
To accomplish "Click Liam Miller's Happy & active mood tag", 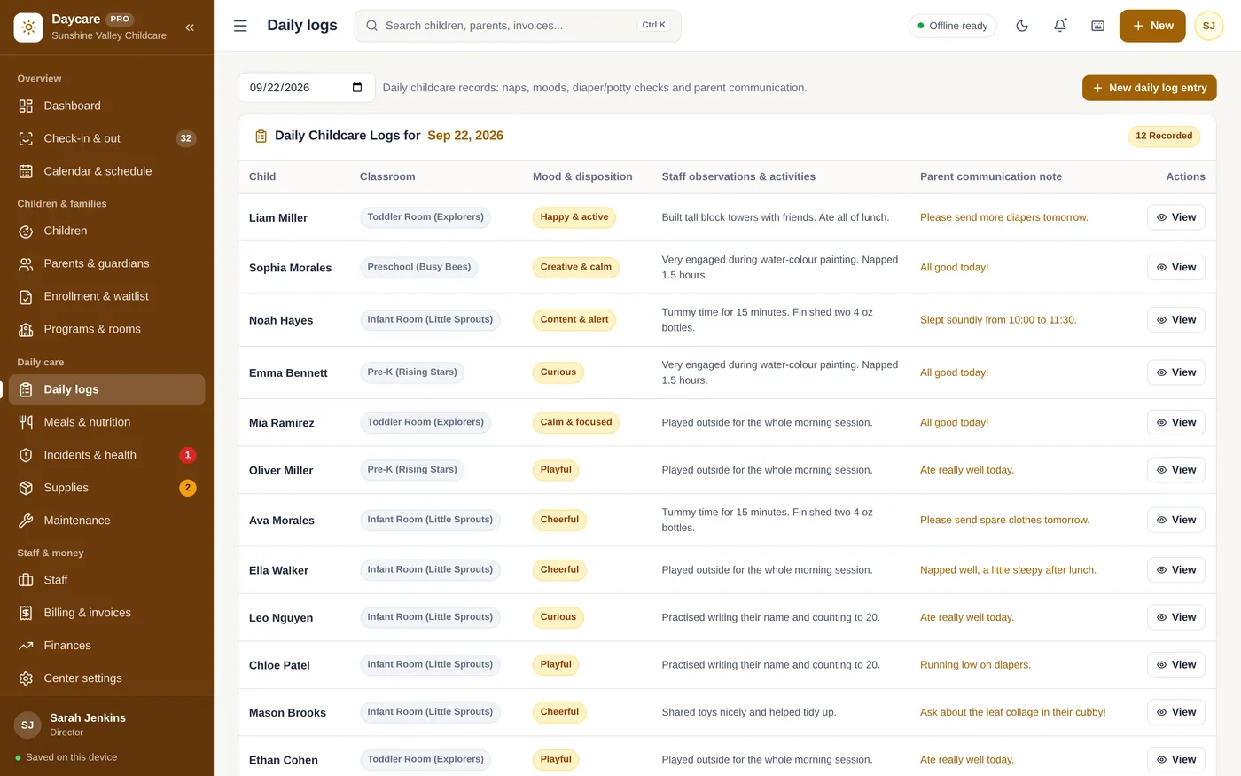I will click(x=574, y=217).
